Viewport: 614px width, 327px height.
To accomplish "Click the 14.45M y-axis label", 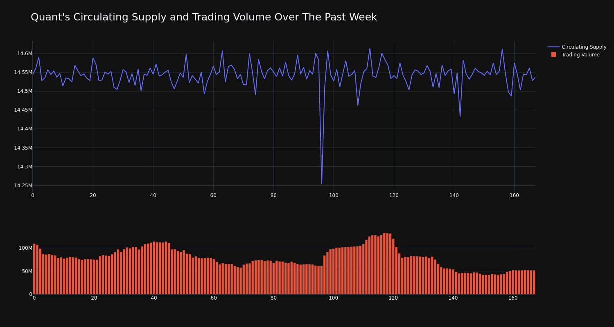I will pos(23,110).
